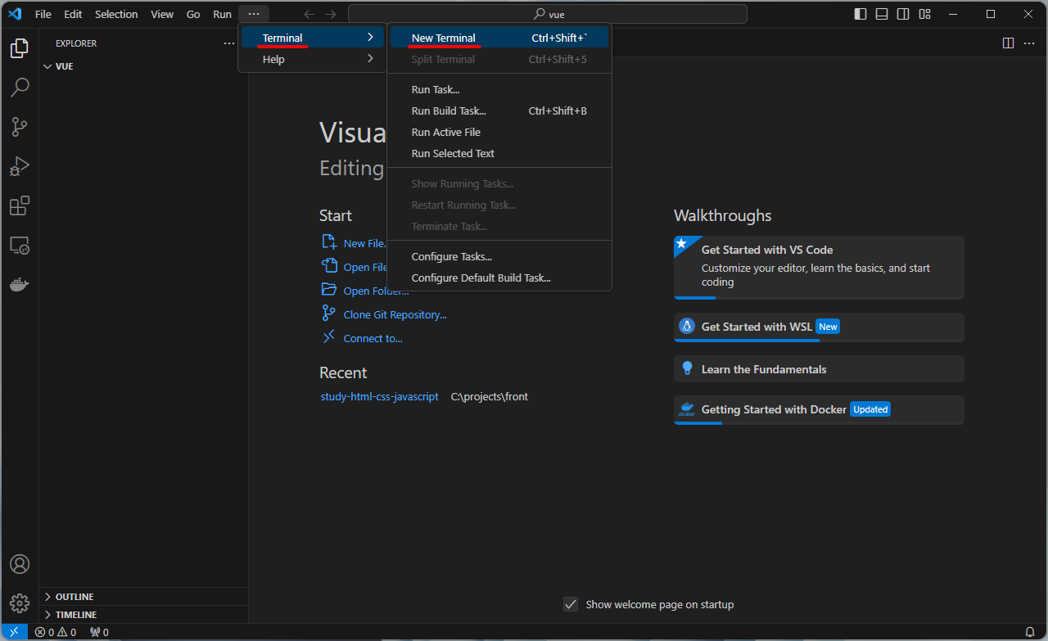Open Learn the Fundamentals walkthrough
Viewport: 1048px width, 641px height.
[x=819, y=369]
